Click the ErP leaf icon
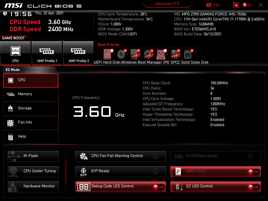The width and height of the screenshot is (268, 201). (x=83, y=172)
